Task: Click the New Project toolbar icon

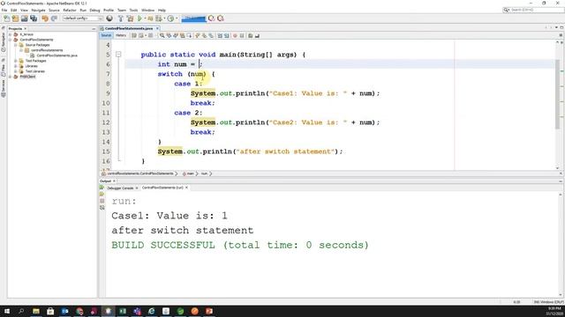Action: [x=15, y=18]
